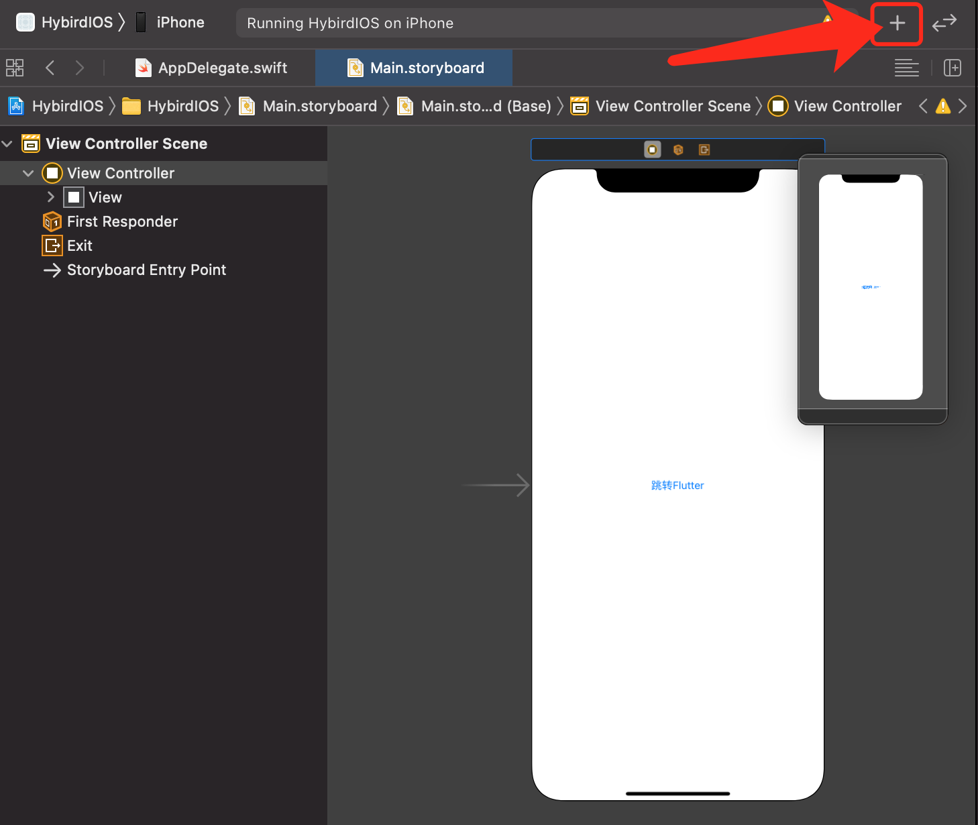Collapse the View Controller outline item
This screenshot has width=978, height=825.
pos(28,173)
